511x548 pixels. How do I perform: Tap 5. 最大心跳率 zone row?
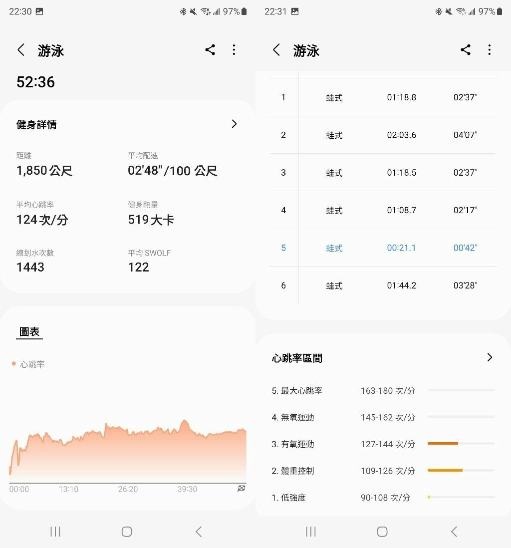click(383, 390)
